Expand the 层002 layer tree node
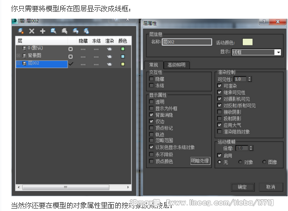 (x=18, y=63)
